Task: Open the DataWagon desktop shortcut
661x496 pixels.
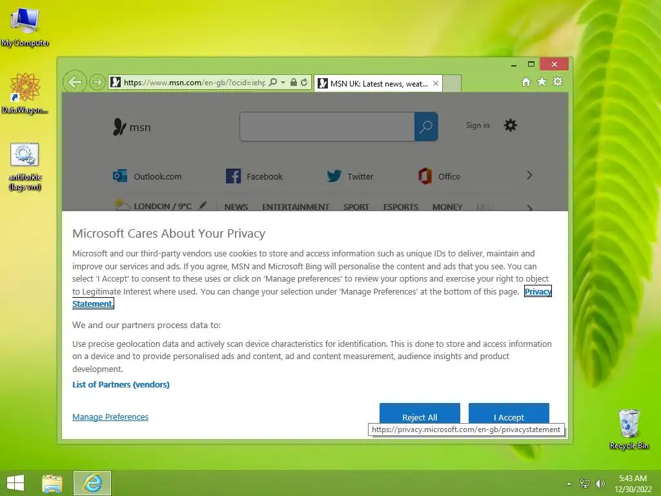Action: (x=25, y=93)
